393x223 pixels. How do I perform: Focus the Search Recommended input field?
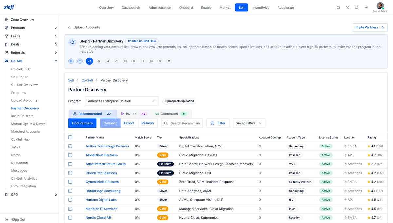[x=182, y=123]
